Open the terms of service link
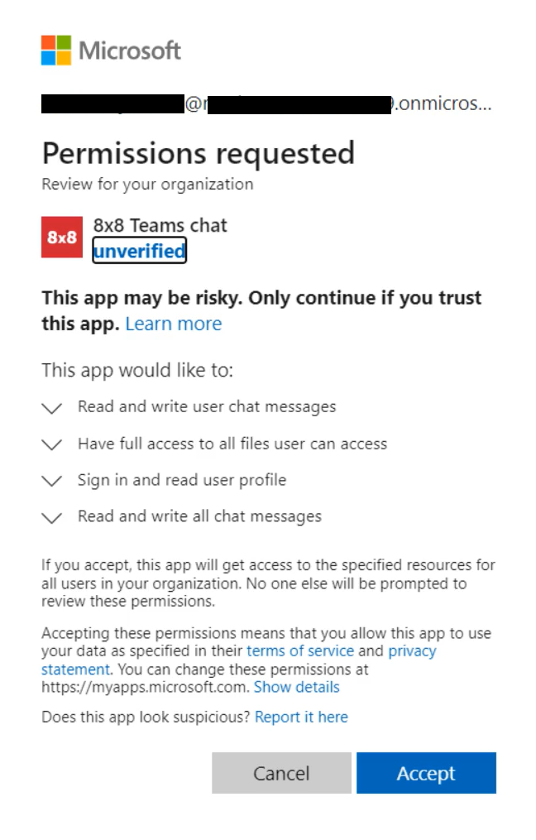 (x=300, y=650)
